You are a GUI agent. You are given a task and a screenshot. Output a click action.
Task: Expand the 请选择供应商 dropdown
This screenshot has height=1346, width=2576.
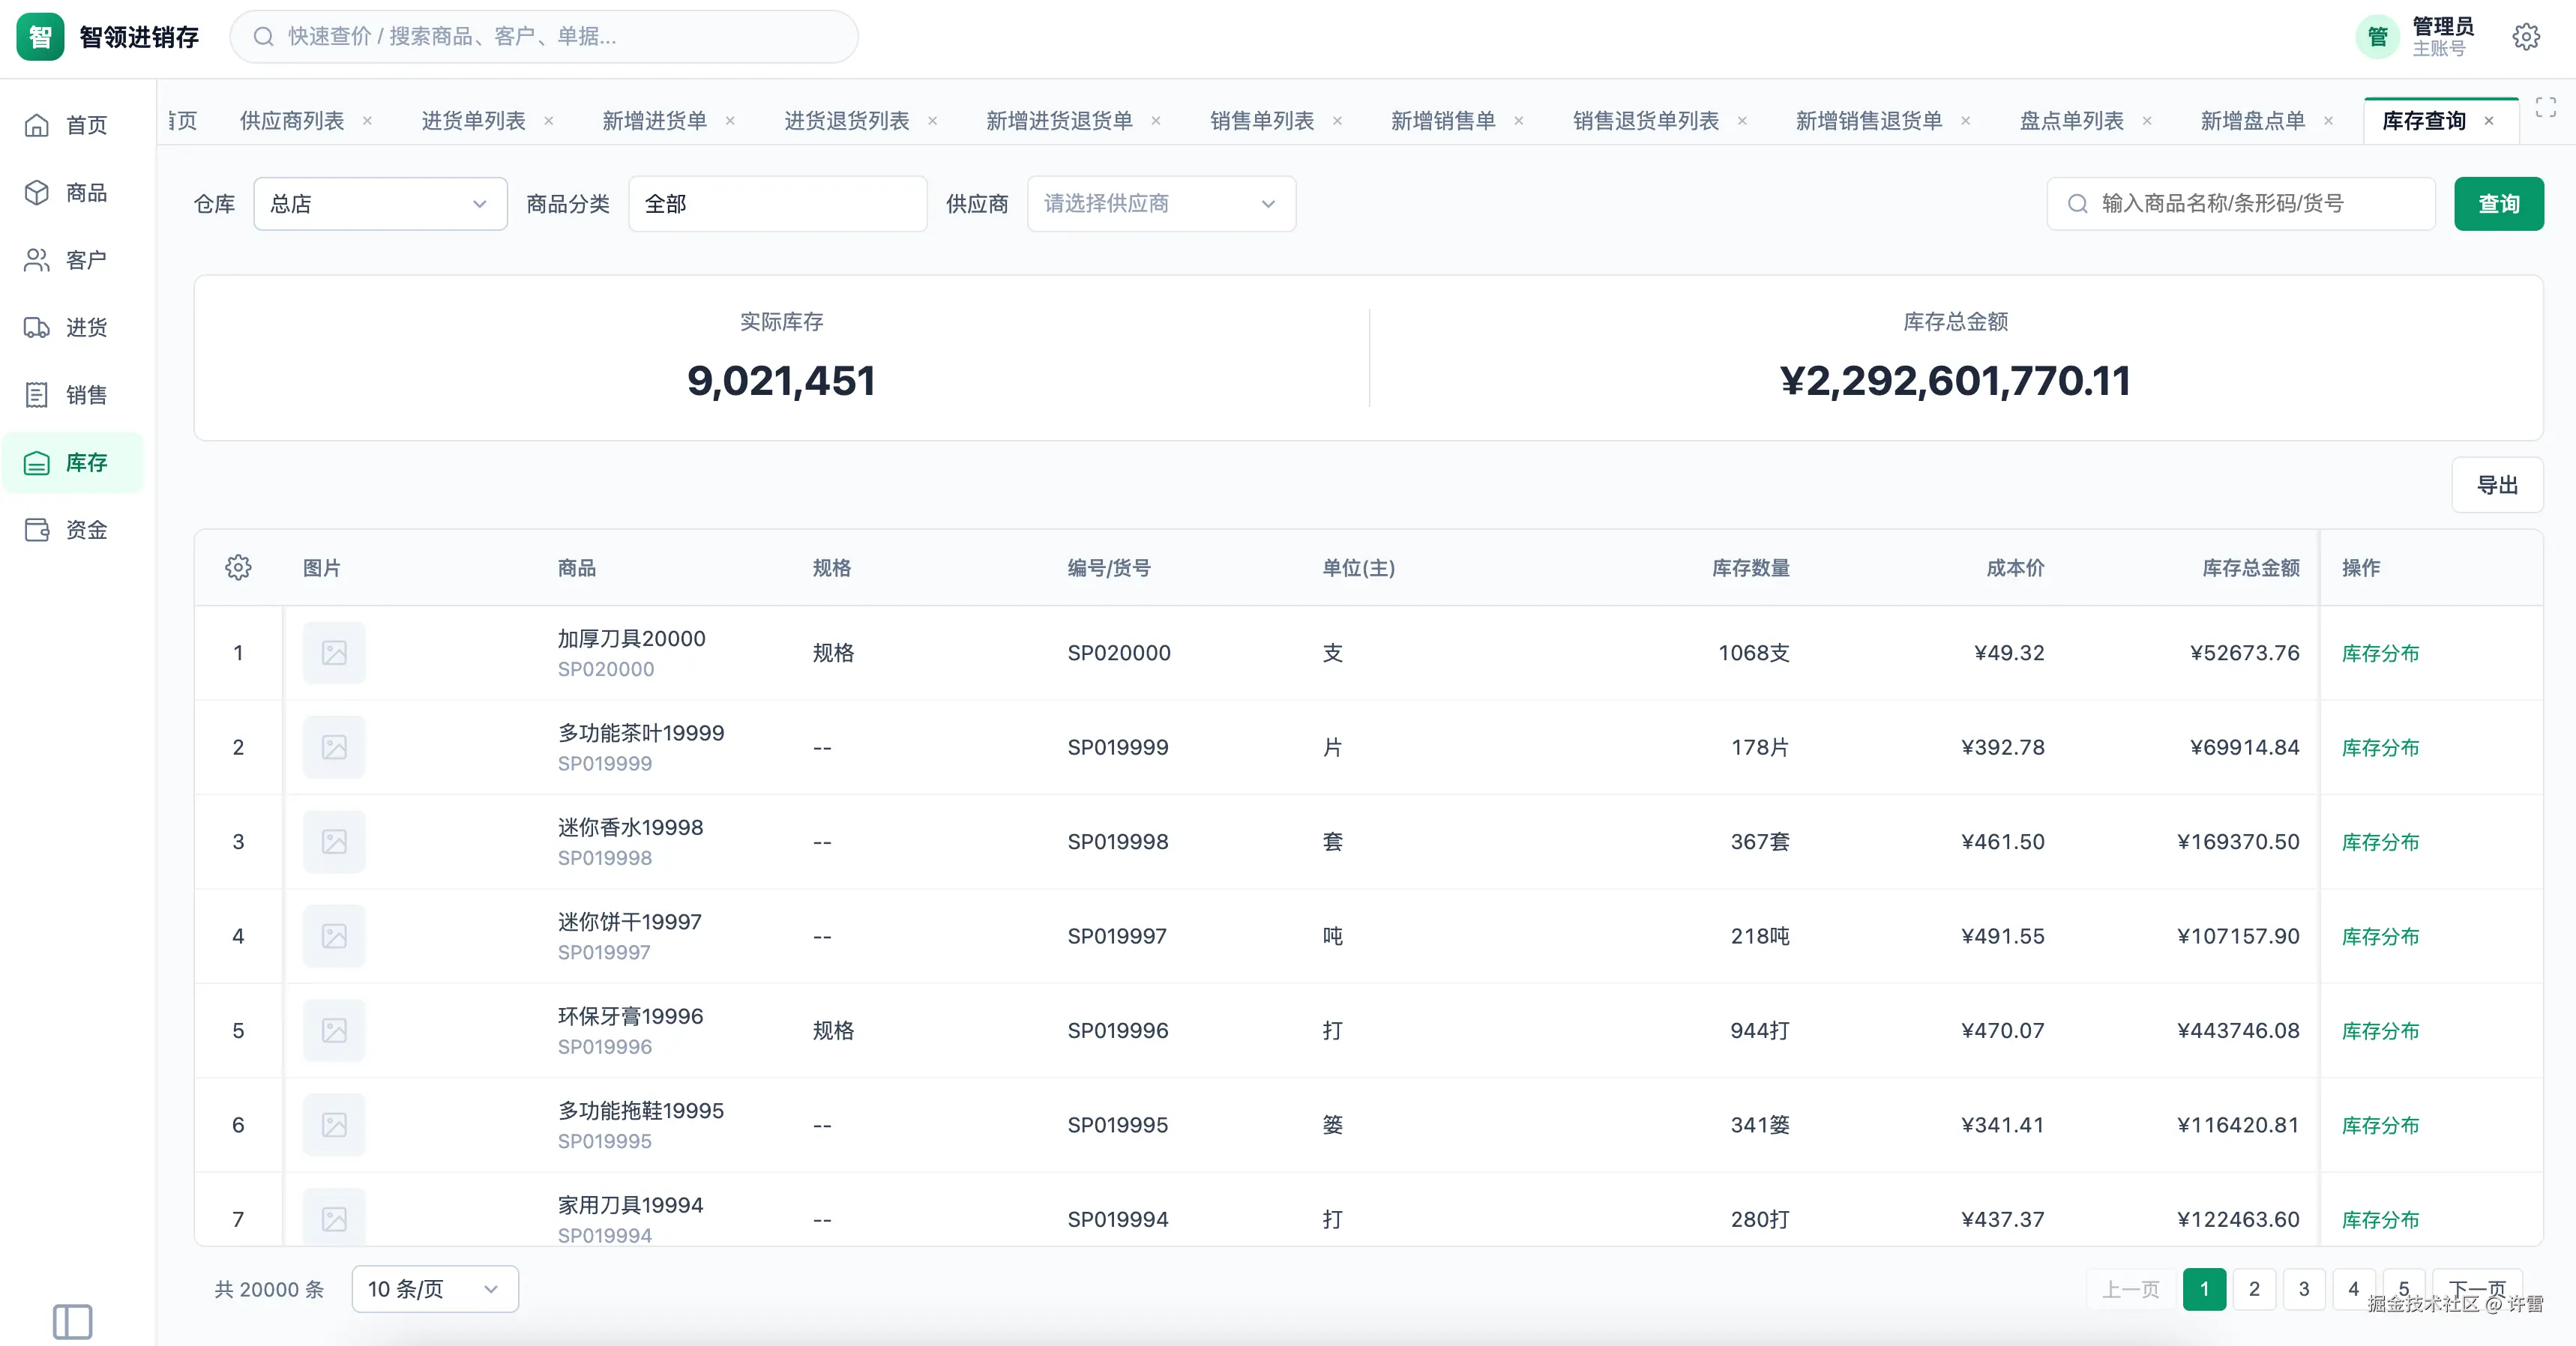(x=1161, y=204)
